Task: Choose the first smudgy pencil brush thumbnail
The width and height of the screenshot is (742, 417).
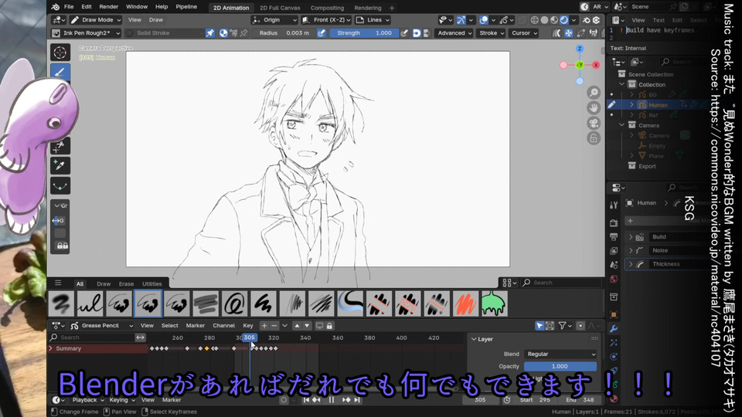Action: point(61,303)
